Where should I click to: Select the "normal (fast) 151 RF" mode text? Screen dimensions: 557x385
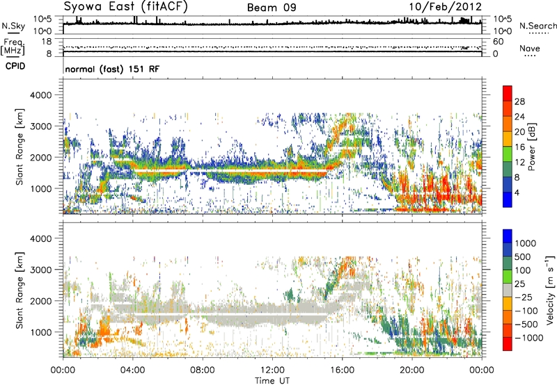[112, 69]
